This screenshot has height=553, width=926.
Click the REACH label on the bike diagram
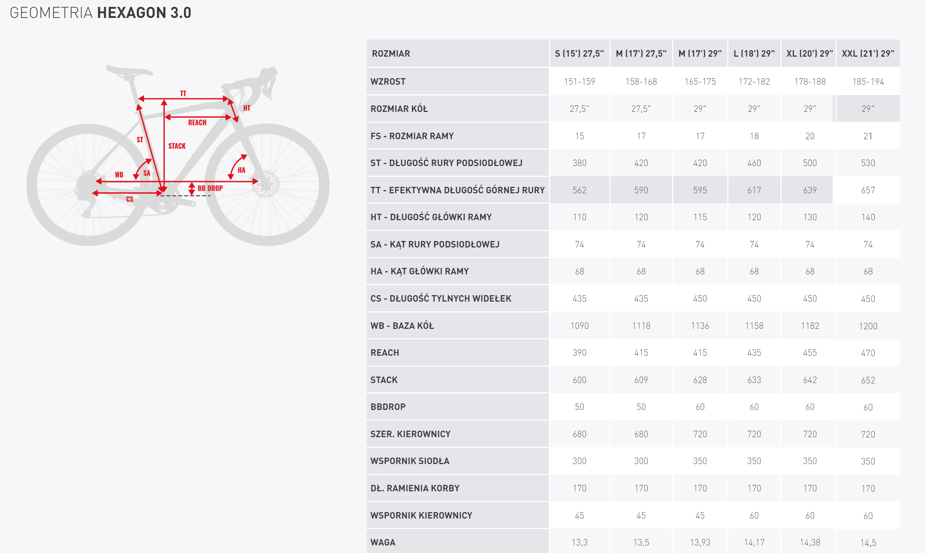tap(197, 123)
